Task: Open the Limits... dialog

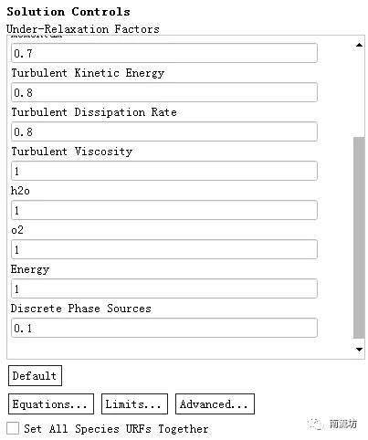Action: tap(134, 404)
